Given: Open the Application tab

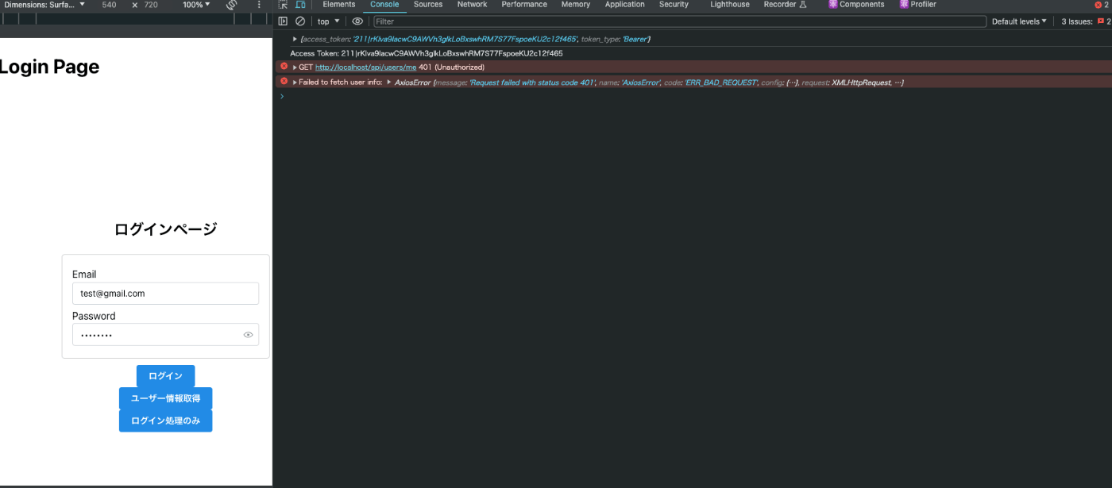Looking at the screenshot, I should click(x=625, y=5).
